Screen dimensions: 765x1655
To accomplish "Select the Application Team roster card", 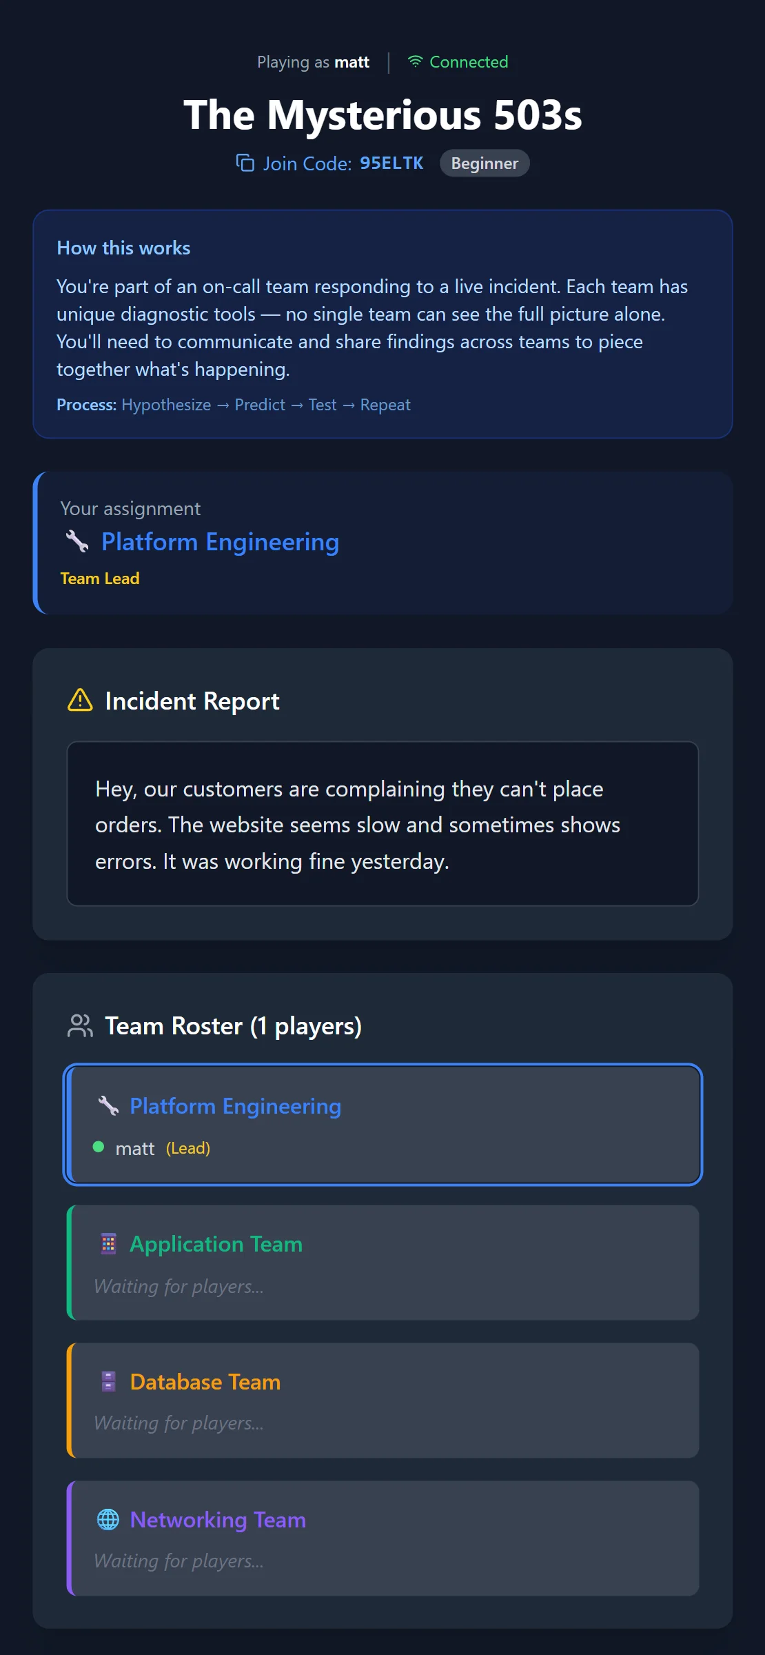I will pyautogui.click(x=382, y=1263).
